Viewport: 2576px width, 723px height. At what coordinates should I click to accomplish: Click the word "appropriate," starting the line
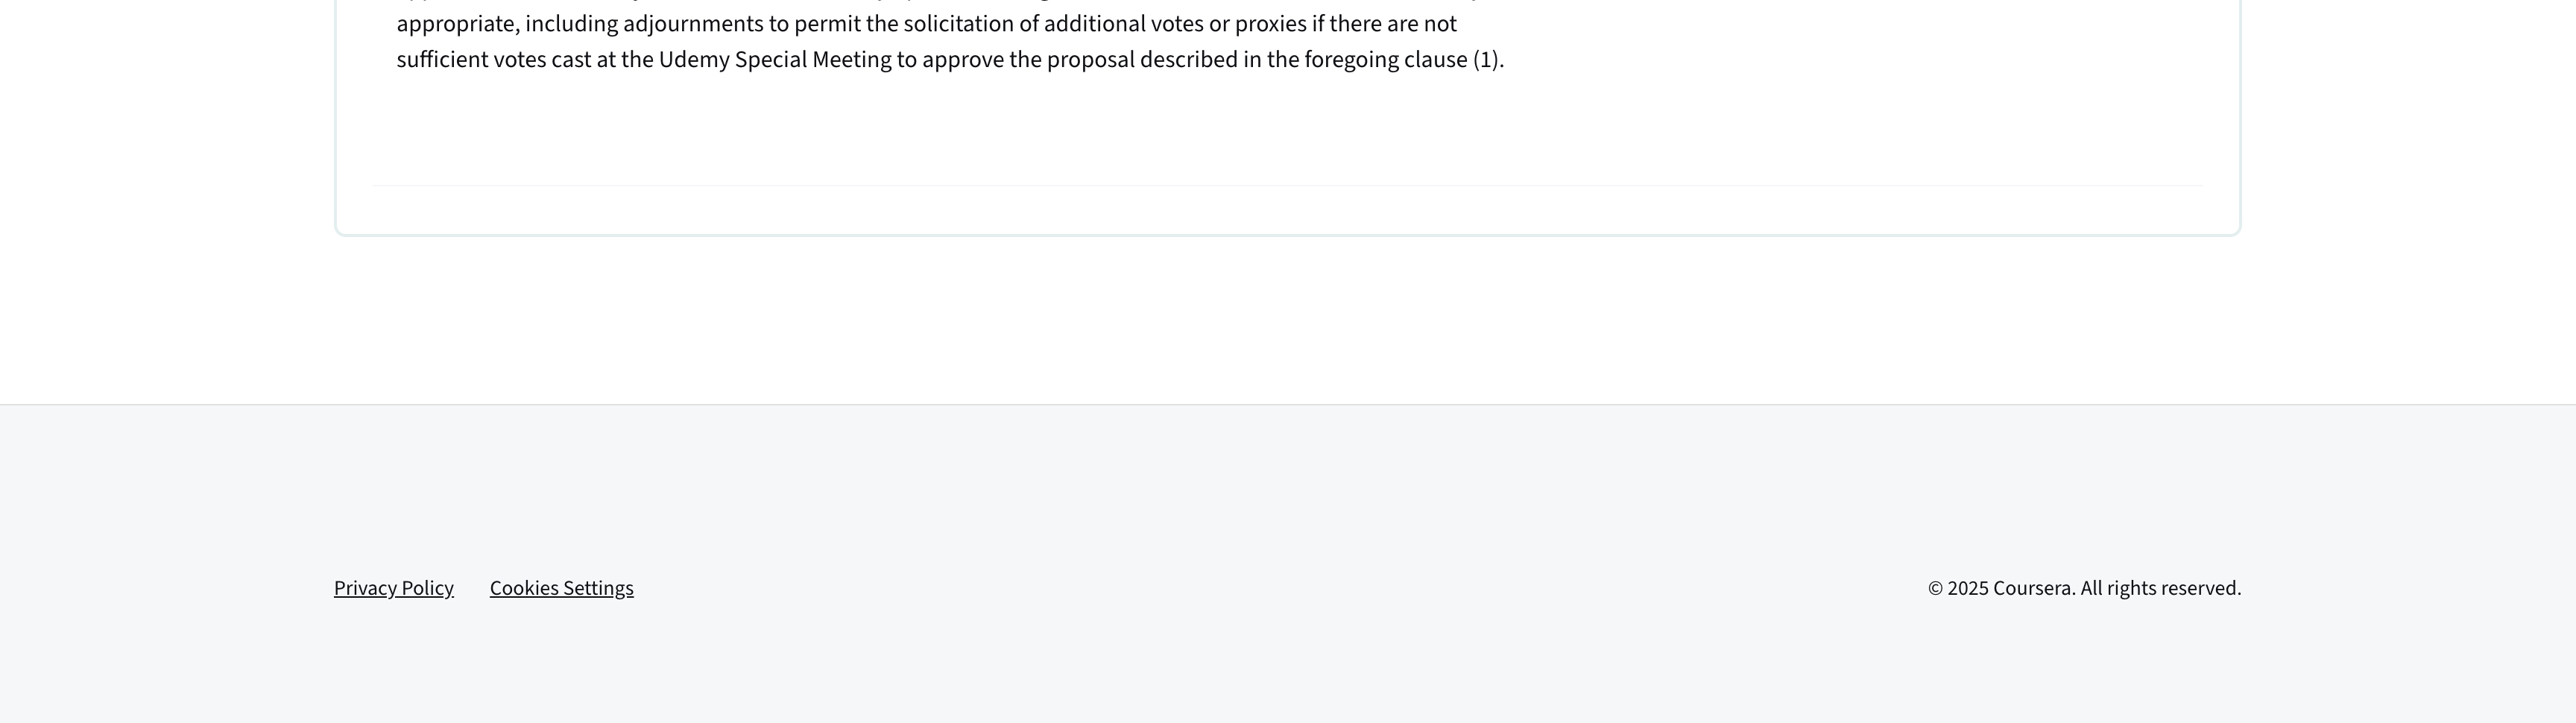[x=458, y=24]
